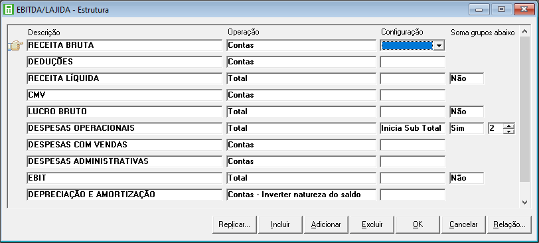Viewport: 539px width, 243px height.
Task: Click the Descrição column header
Action: pyautogui.click(x=44, y=33)
